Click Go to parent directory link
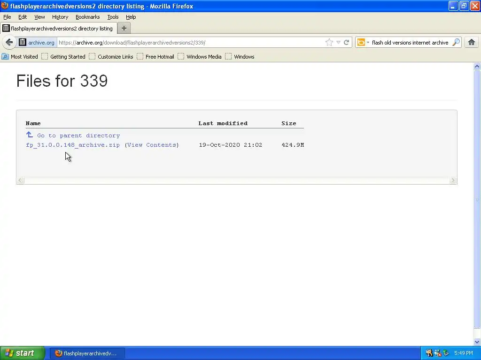This screenshot has height=360, width=481. click(x=78, y=135)
